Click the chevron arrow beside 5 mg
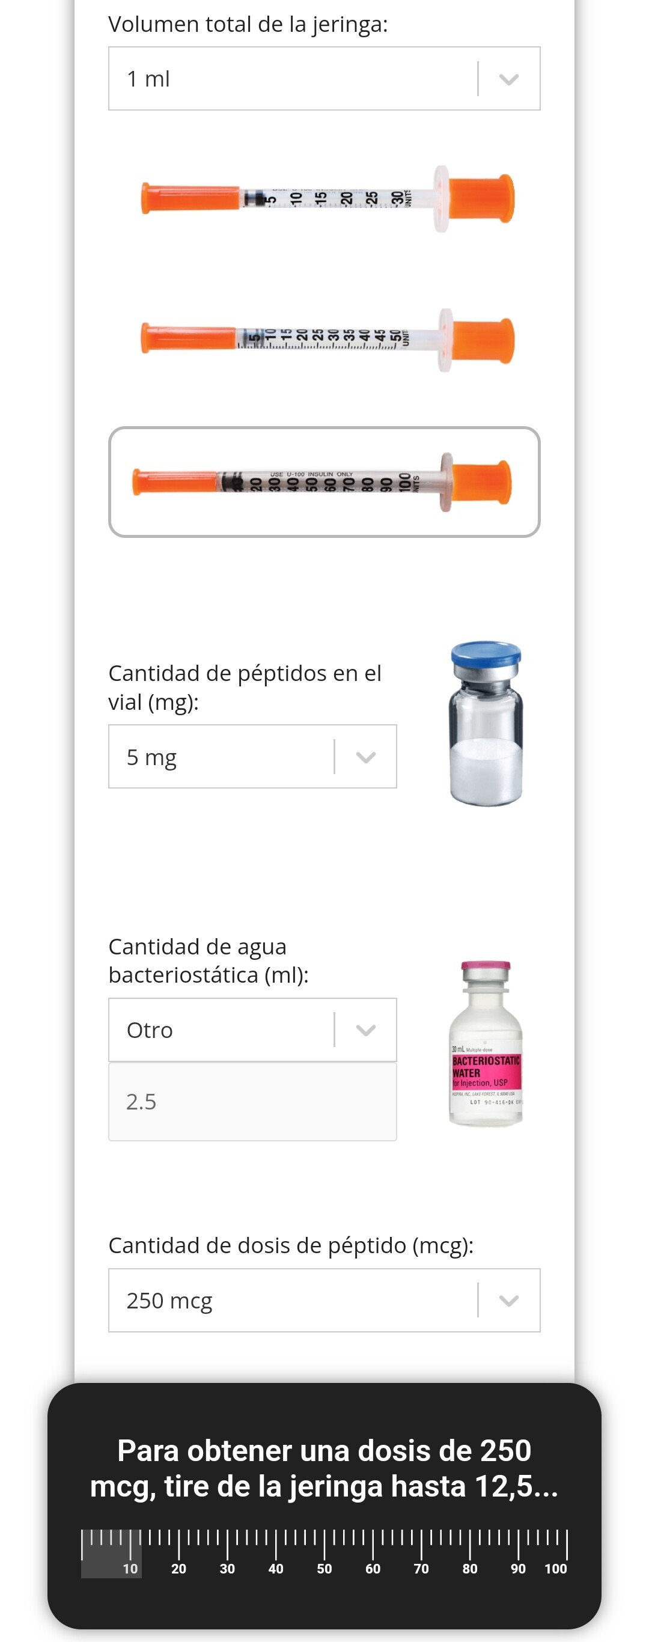The height and width of the screenshot is (1642, 649). pos(365,757)
